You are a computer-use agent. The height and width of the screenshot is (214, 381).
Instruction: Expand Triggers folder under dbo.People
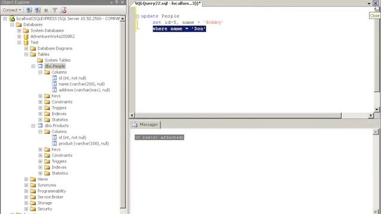point(40,108)
